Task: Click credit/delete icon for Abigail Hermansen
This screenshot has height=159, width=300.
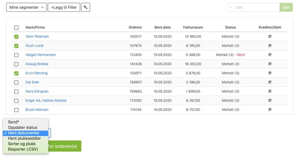Action: tap(270, 55)
